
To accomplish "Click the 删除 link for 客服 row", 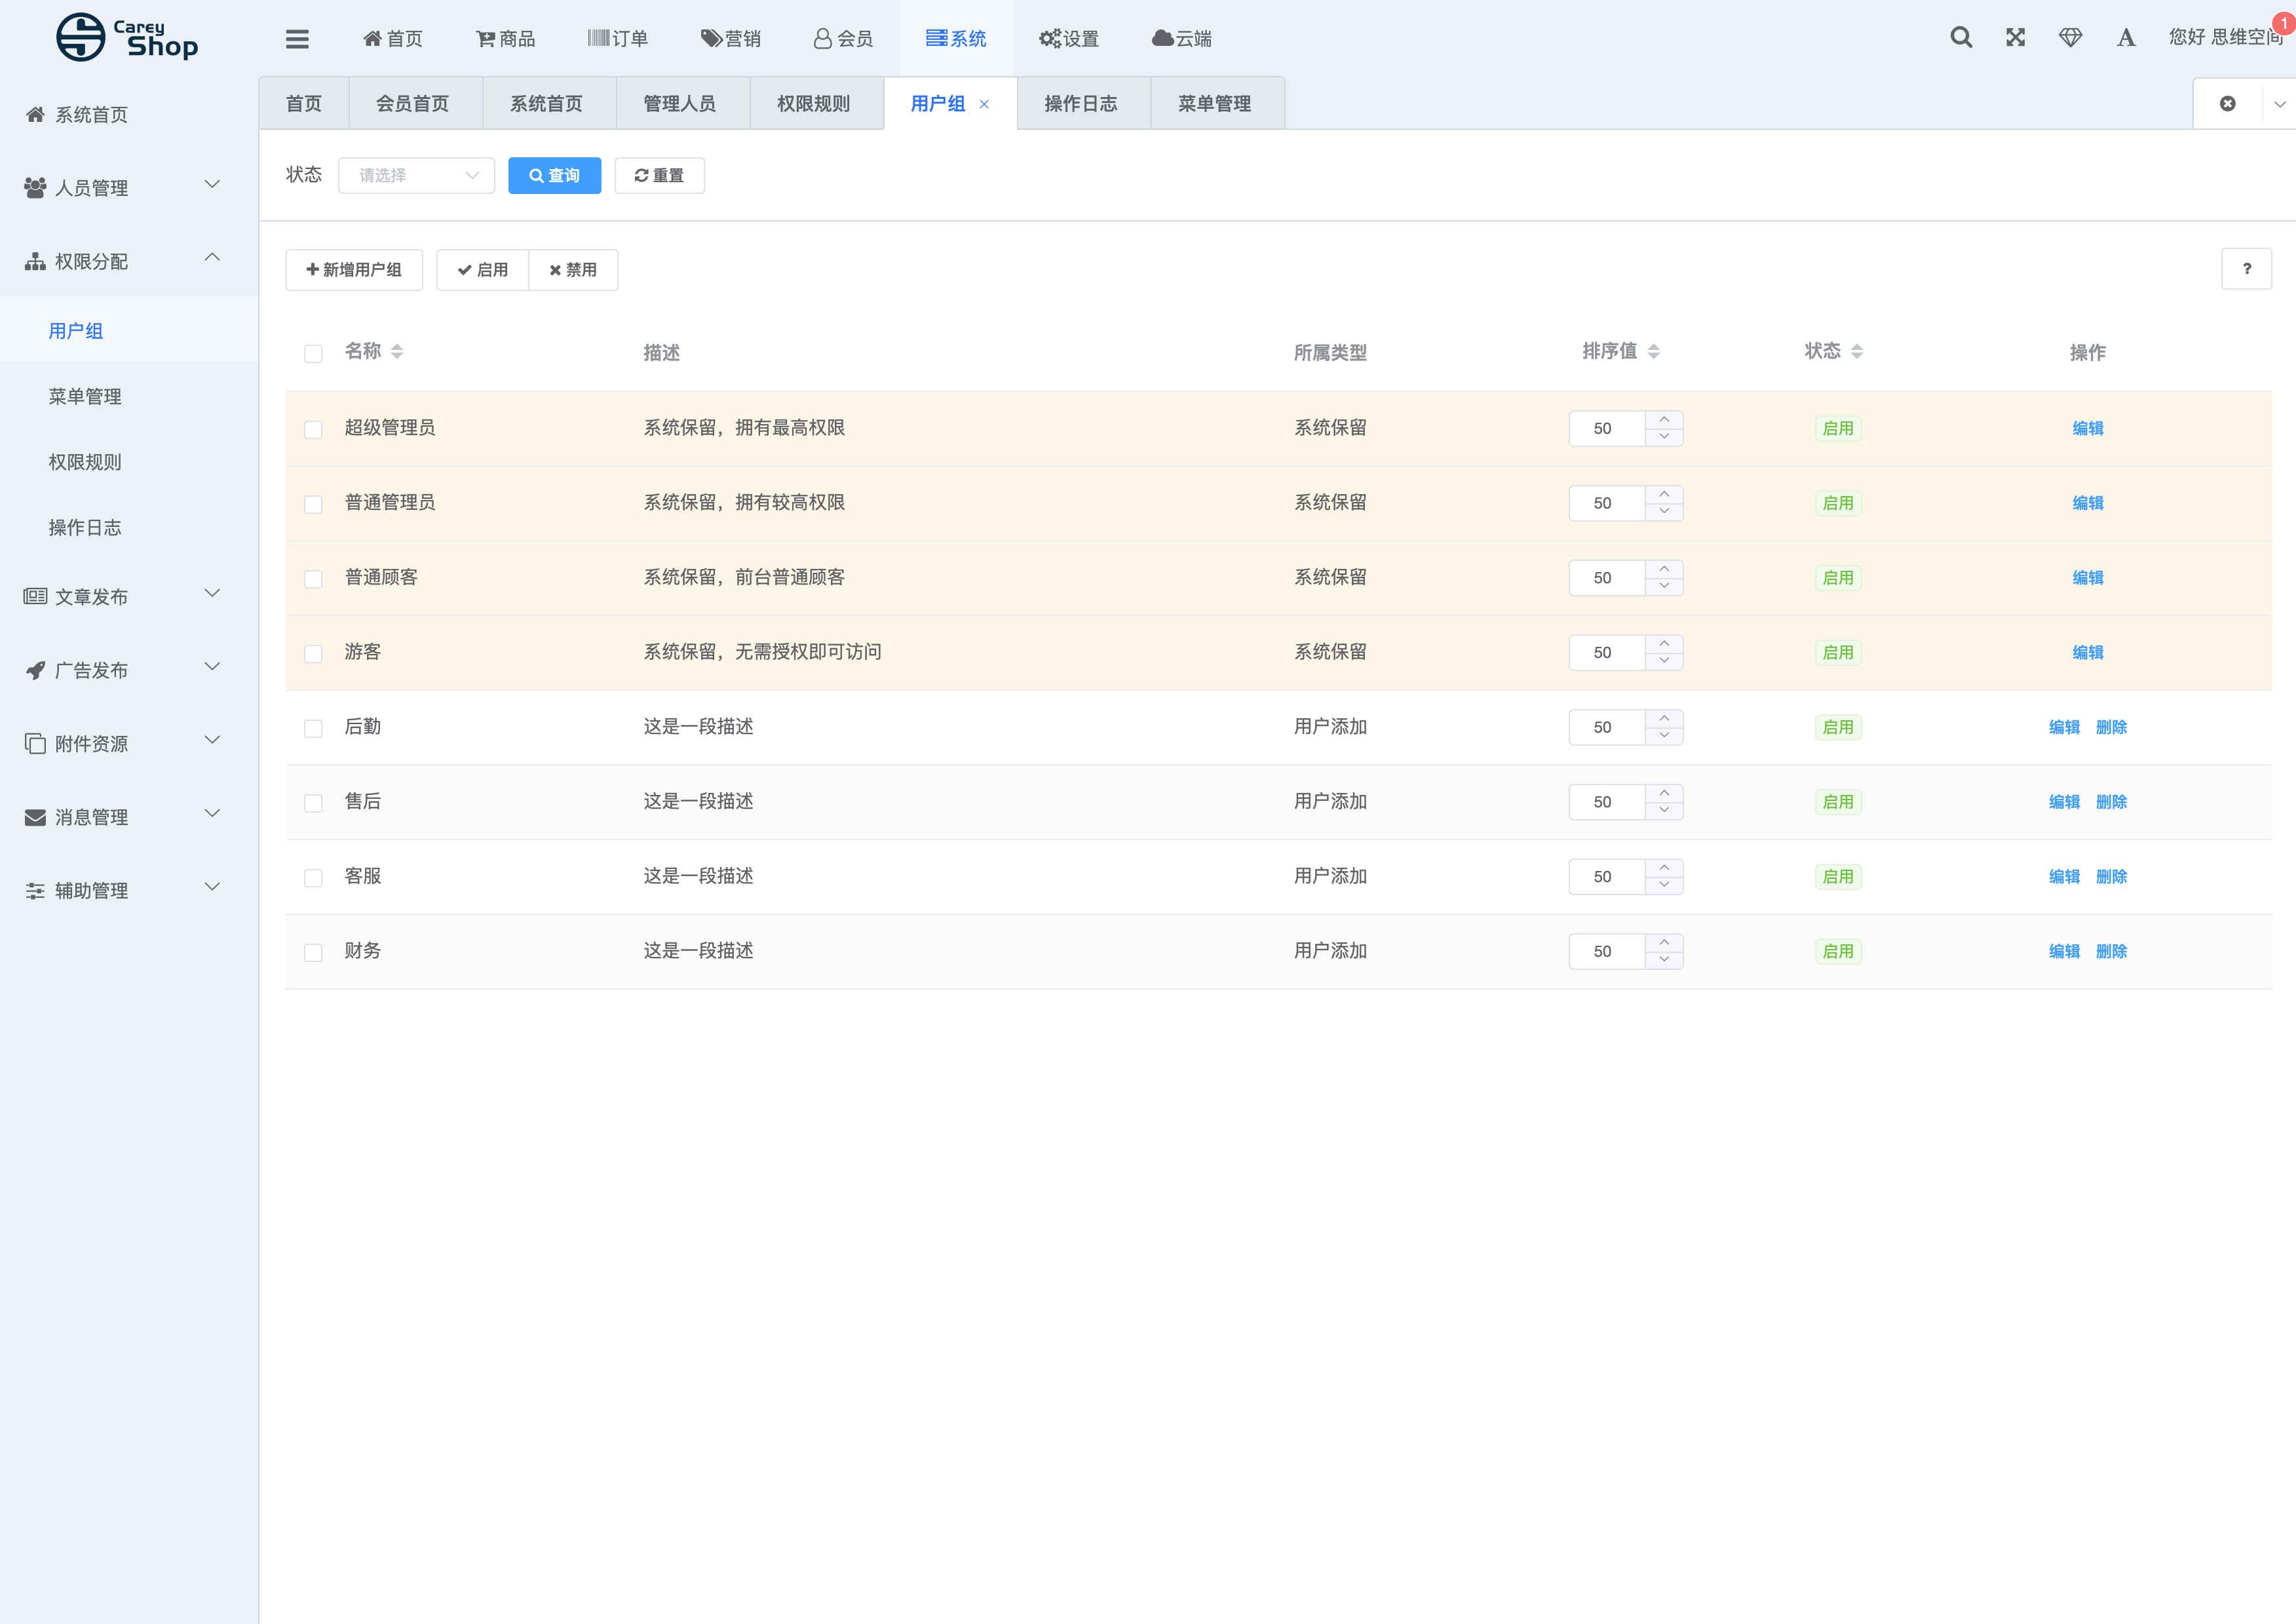I will coord(2112,876).
